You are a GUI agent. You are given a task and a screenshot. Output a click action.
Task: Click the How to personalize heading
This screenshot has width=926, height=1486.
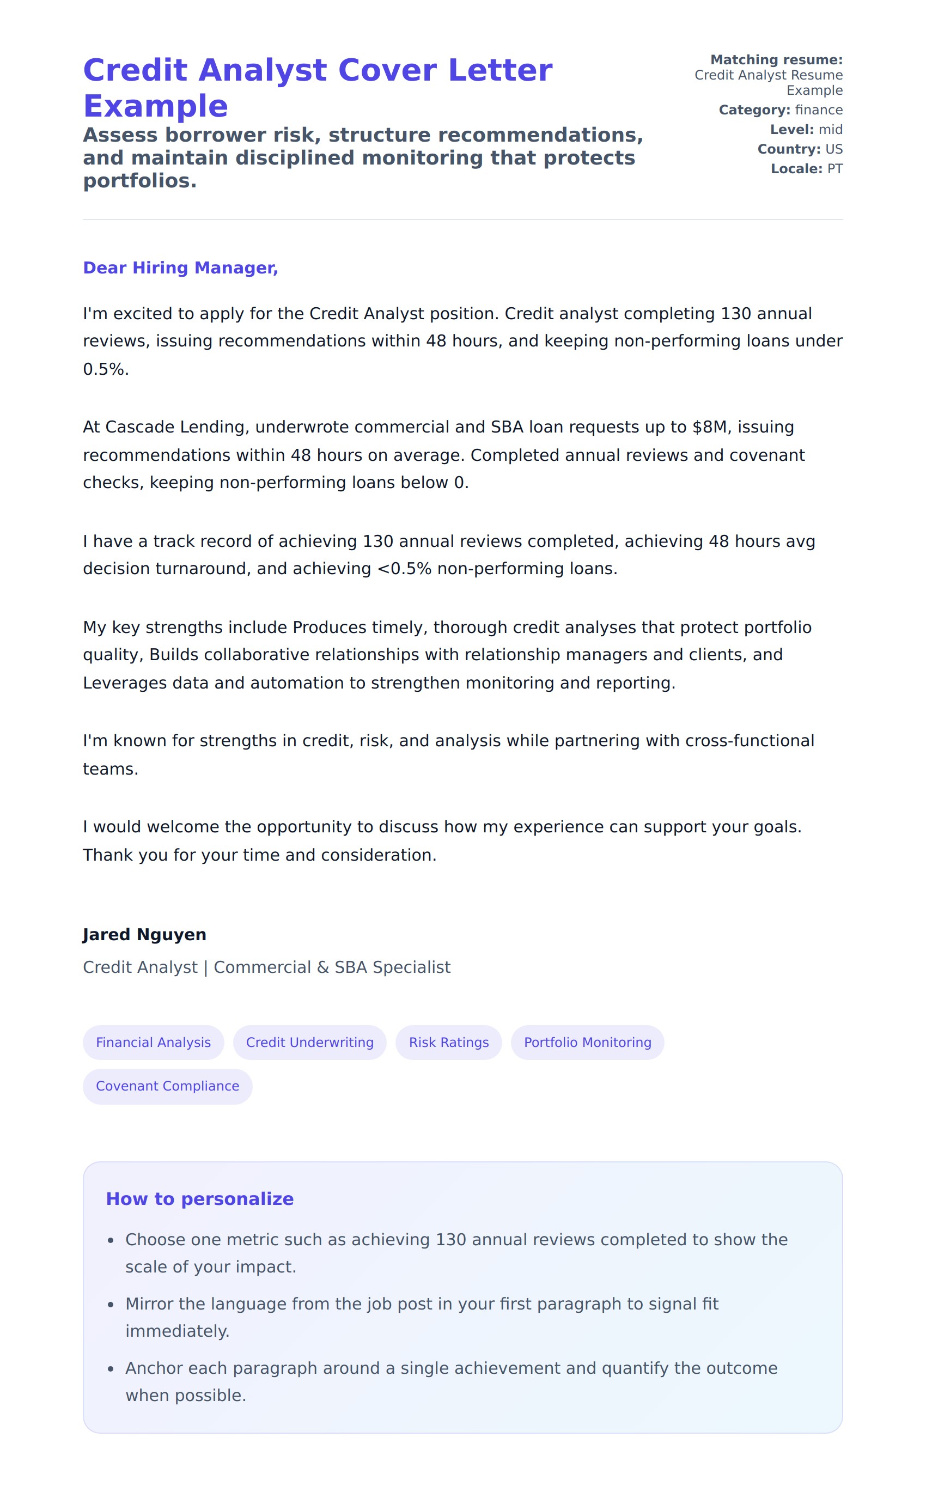[x=200, y=1198]
